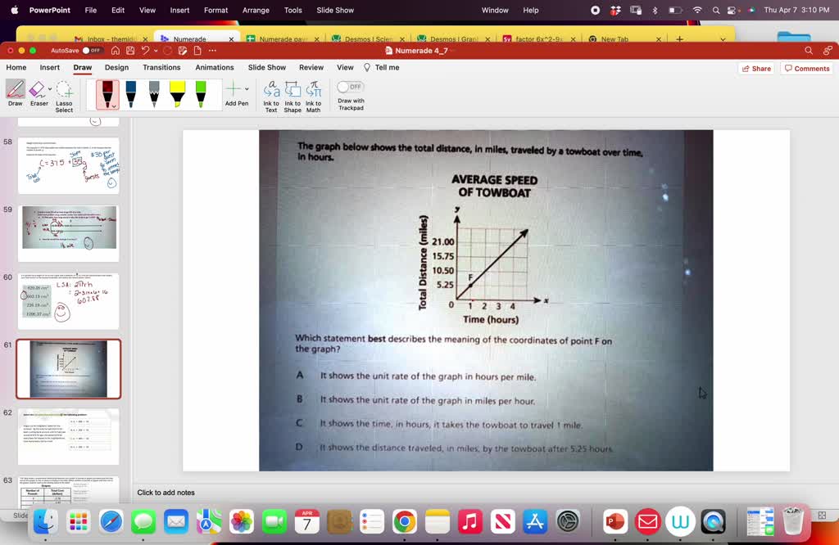Open Music app from the dock
Image resolution: width=839 pixels, height=545 pixels.
469,521
